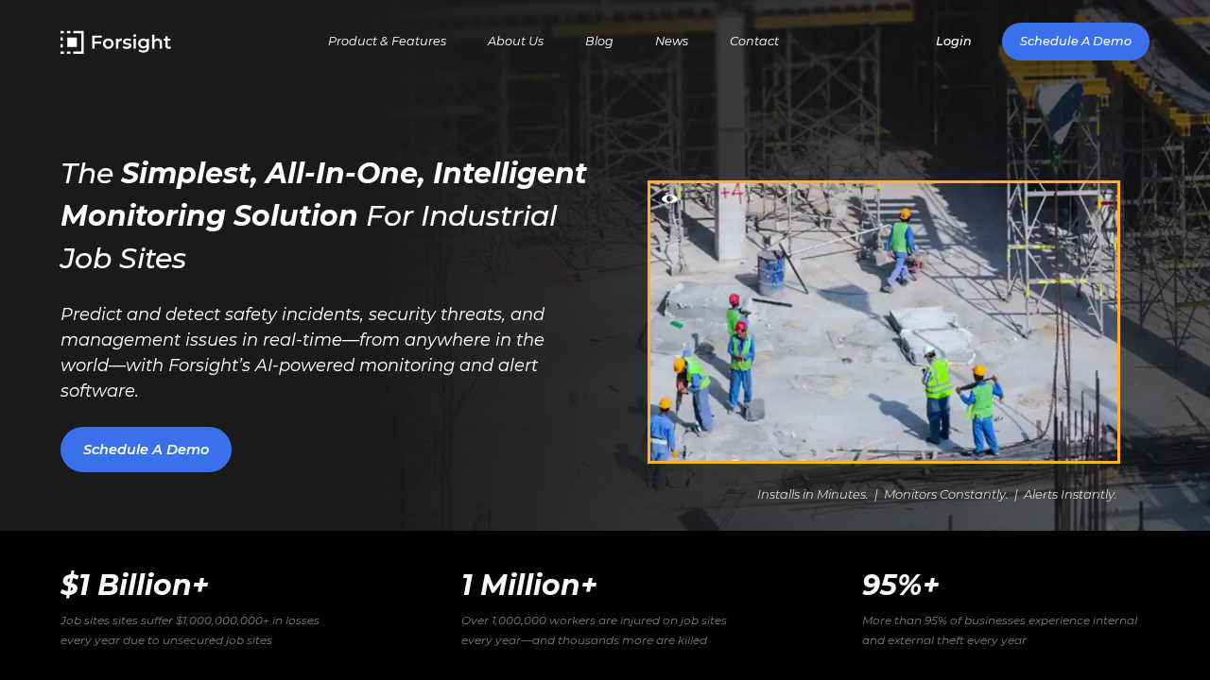Image resolution: width=1210 pixels, height=680 pixels.
Task: Click the worker injury statistic description
Action: 594,631
